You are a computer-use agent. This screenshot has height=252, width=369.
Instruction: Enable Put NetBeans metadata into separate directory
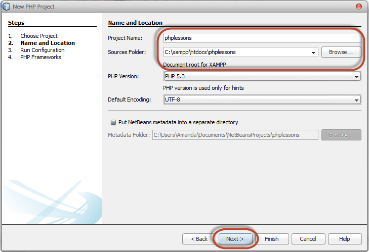tap(113, 122)
